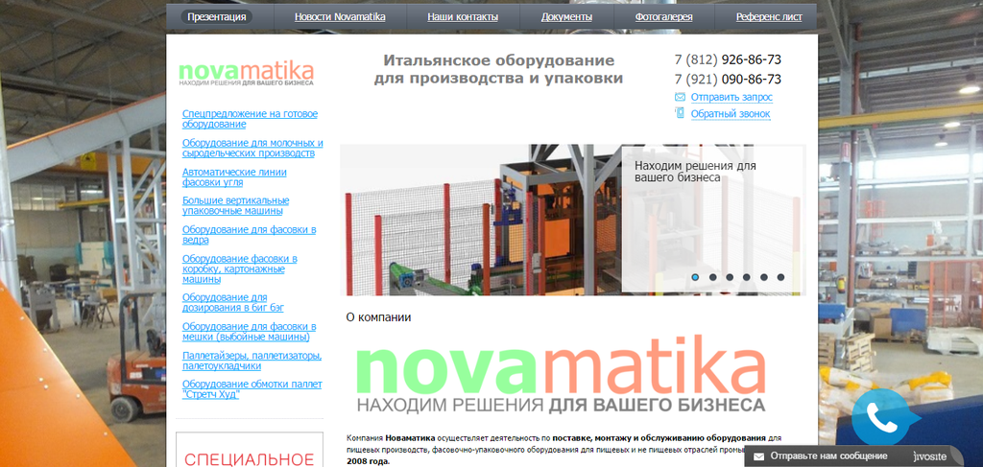Click Итальянское оборудование headline text
This screenshot has height=467, width=983.
498,69
